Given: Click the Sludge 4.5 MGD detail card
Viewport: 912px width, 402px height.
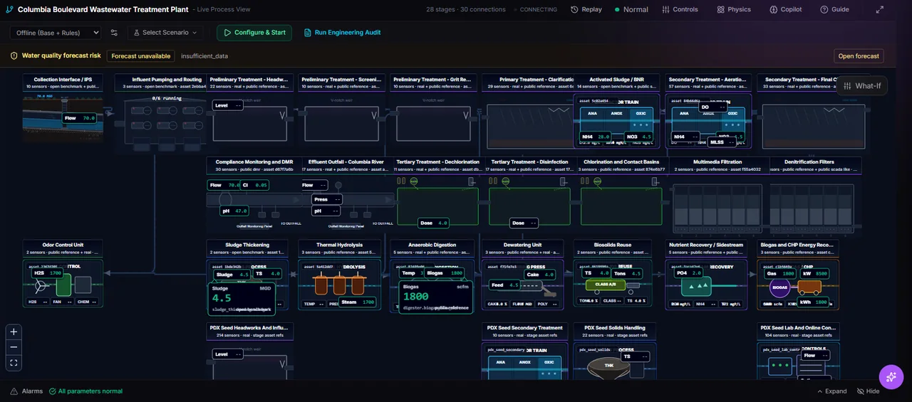Looking at the screenshot, I should coord(242,299).
